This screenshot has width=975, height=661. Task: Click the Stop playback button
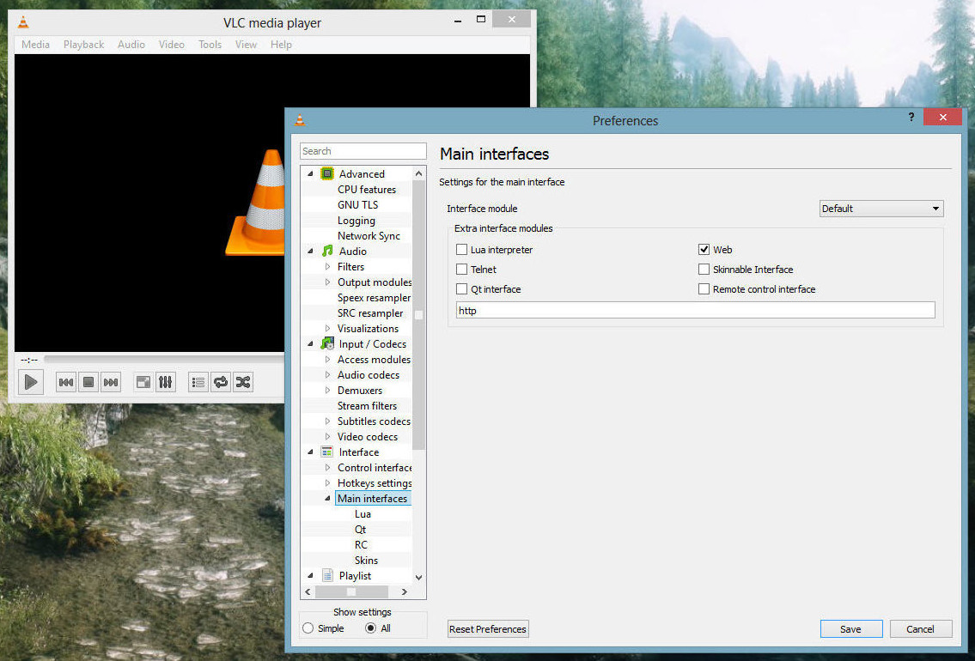(x=88, y=382)
